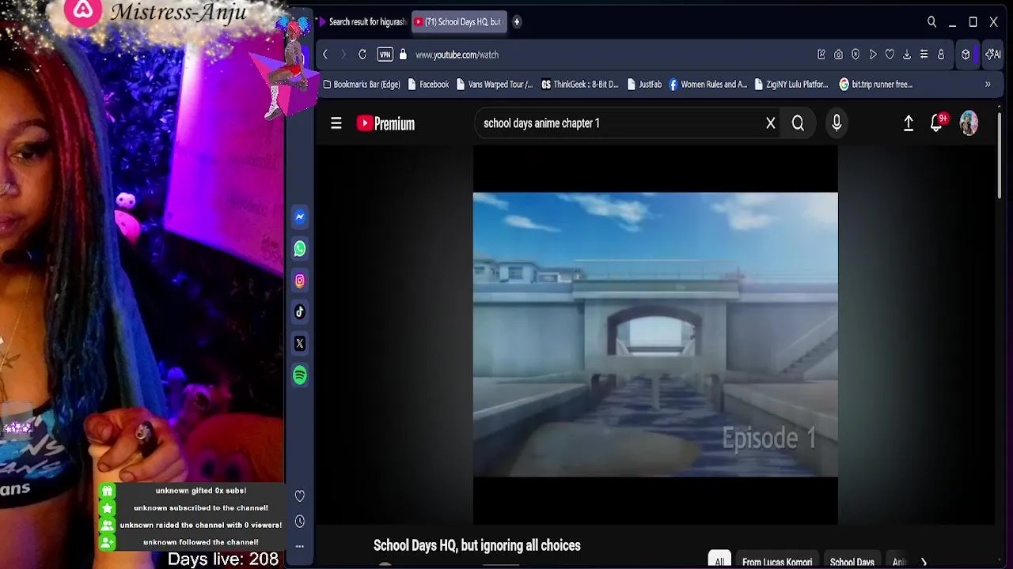The image size is (1013, 569).
Task: Open sidebar history clock icon
Action: [x=300, y=522]
